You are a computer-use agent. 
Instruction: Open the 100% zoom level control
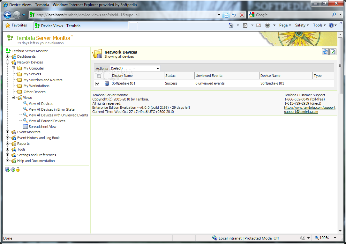pos(325,238)
